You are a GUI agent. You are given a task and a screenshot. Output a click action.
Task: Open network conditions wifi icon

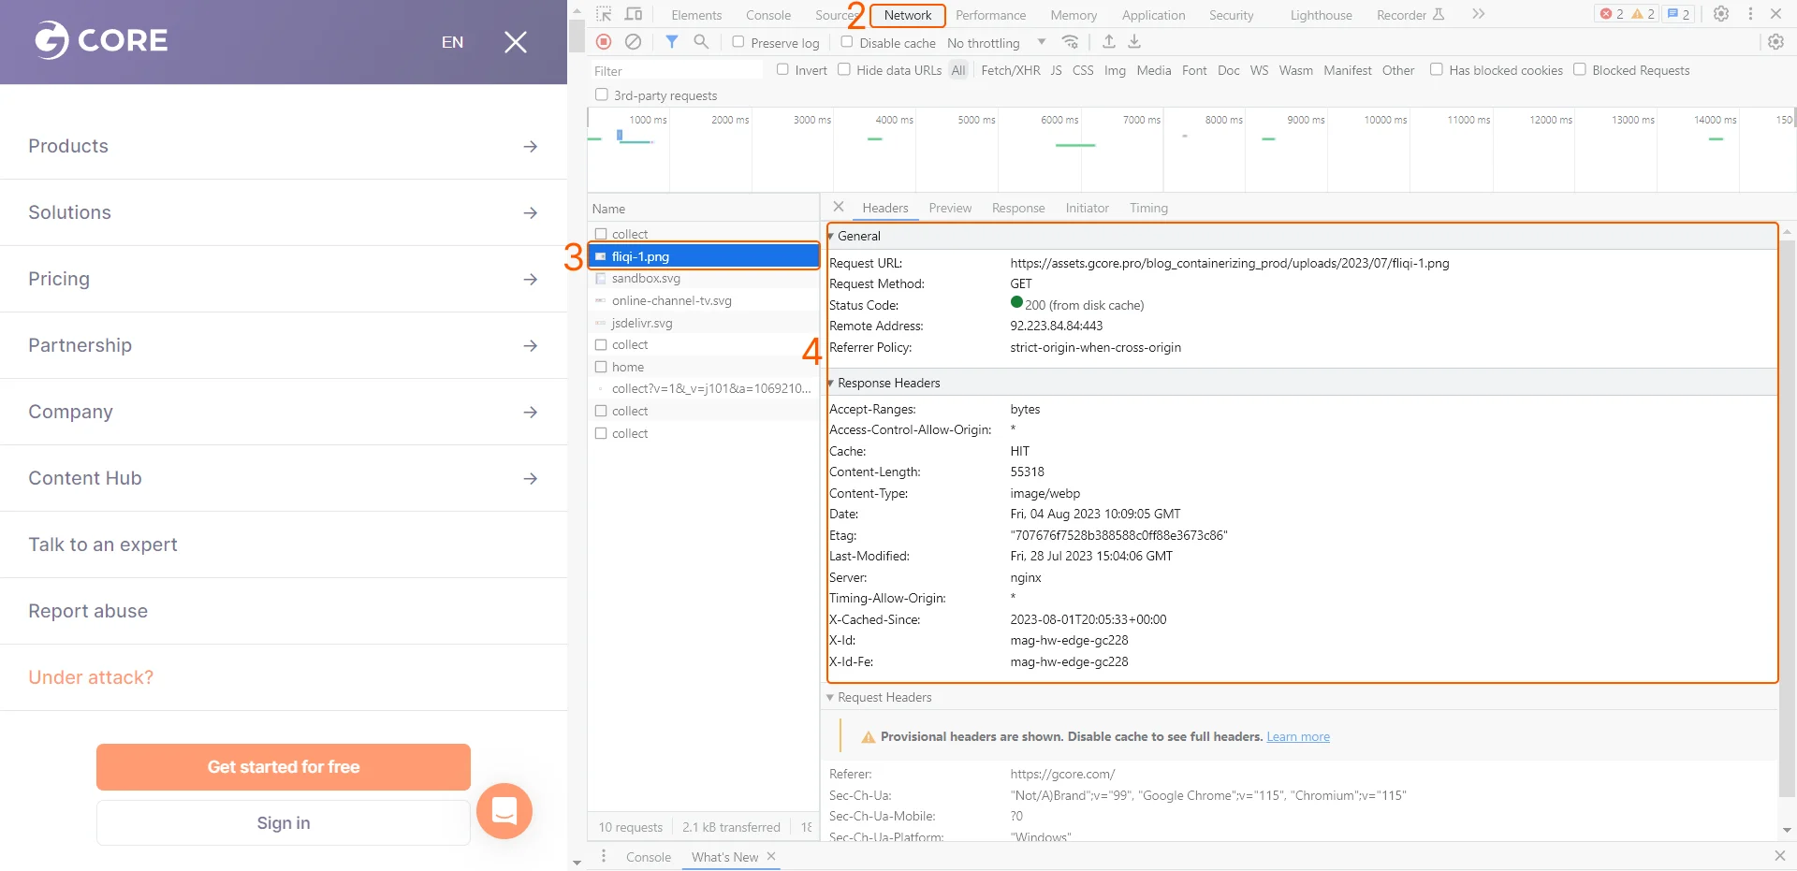point(1071,42)
